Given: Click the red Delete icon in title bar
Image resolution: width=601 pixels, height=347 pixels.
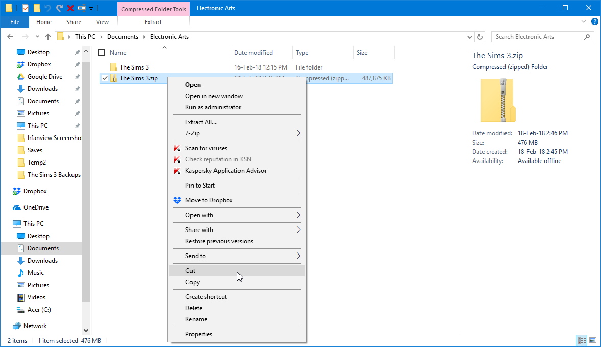Looking at the screenshot, I should pos(70,8).
